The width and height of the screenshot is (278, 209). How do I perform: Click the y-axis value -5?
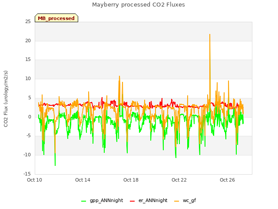pyautogui.click(x=29, y=136)
